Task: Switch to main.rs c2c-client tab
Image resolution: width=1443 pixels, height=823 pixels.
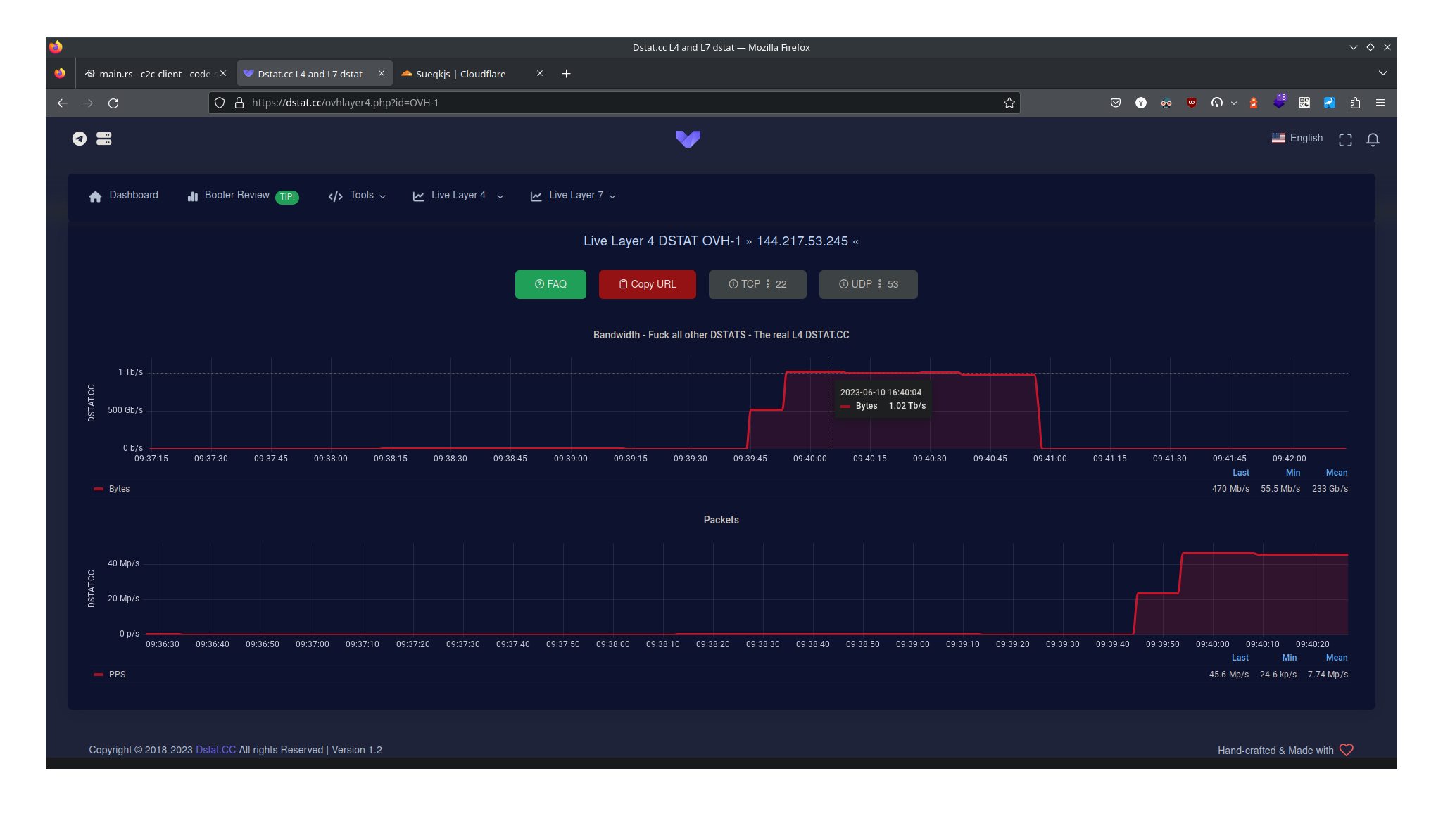Action: (x=152, y=74)
